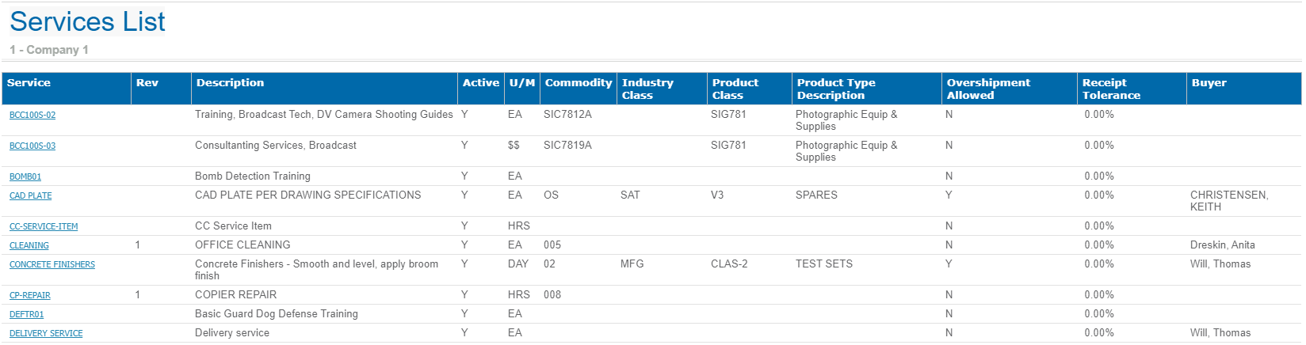
Task: Click the Commodity column header
Action: coord(579,83)
